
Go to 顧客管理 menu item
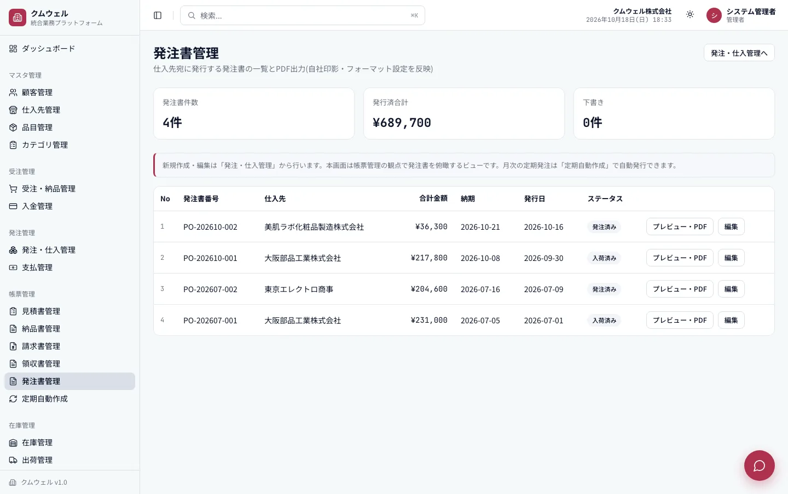point(69,92)
